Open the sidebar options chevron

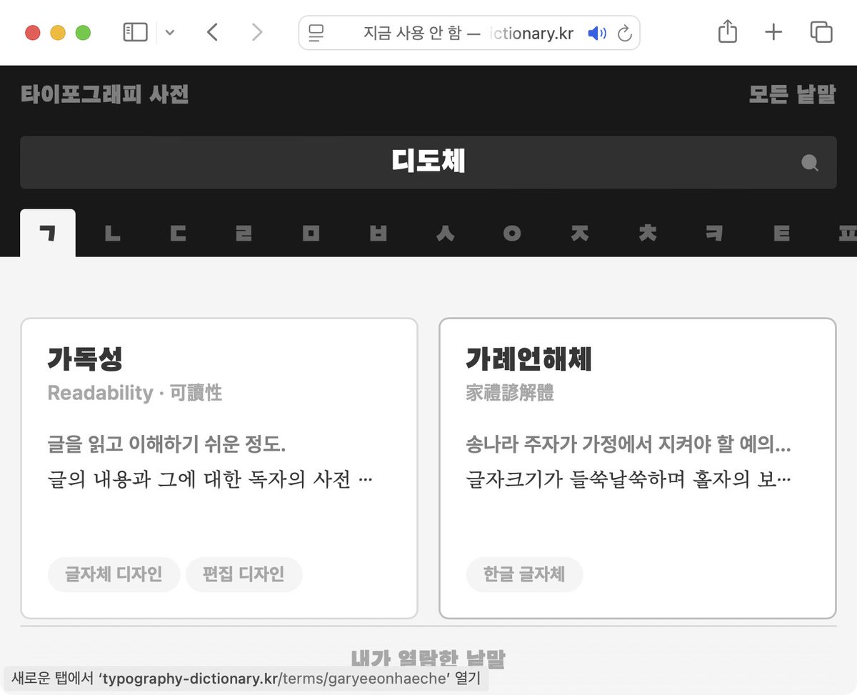point(169,32)
